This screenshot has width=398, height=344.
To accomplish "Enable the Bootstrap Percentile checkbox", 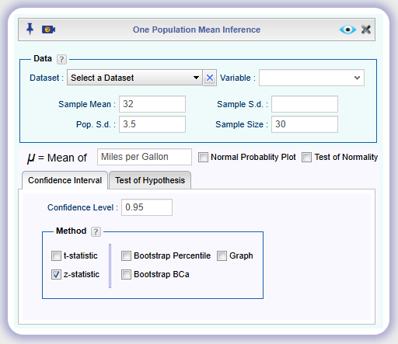I will coord(126,255).
